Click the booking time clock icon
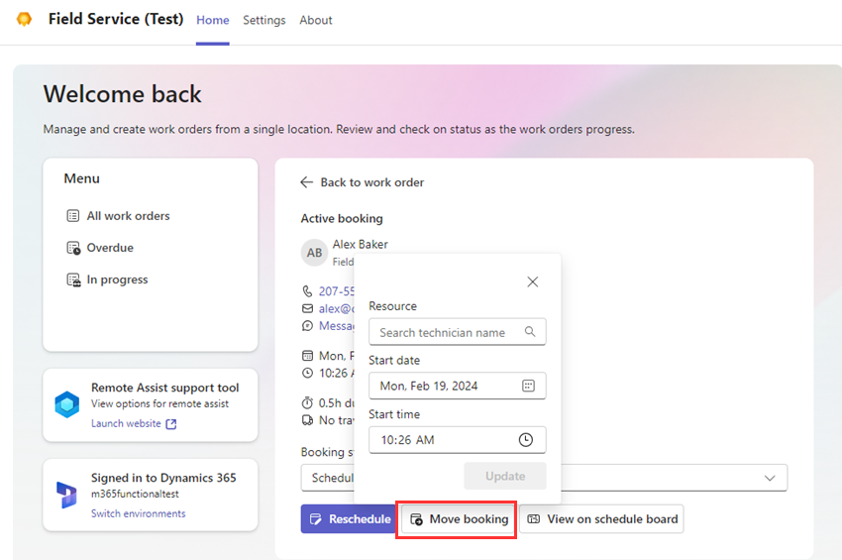Viewport: 842px width, 560px height. (x=307, y=373)
